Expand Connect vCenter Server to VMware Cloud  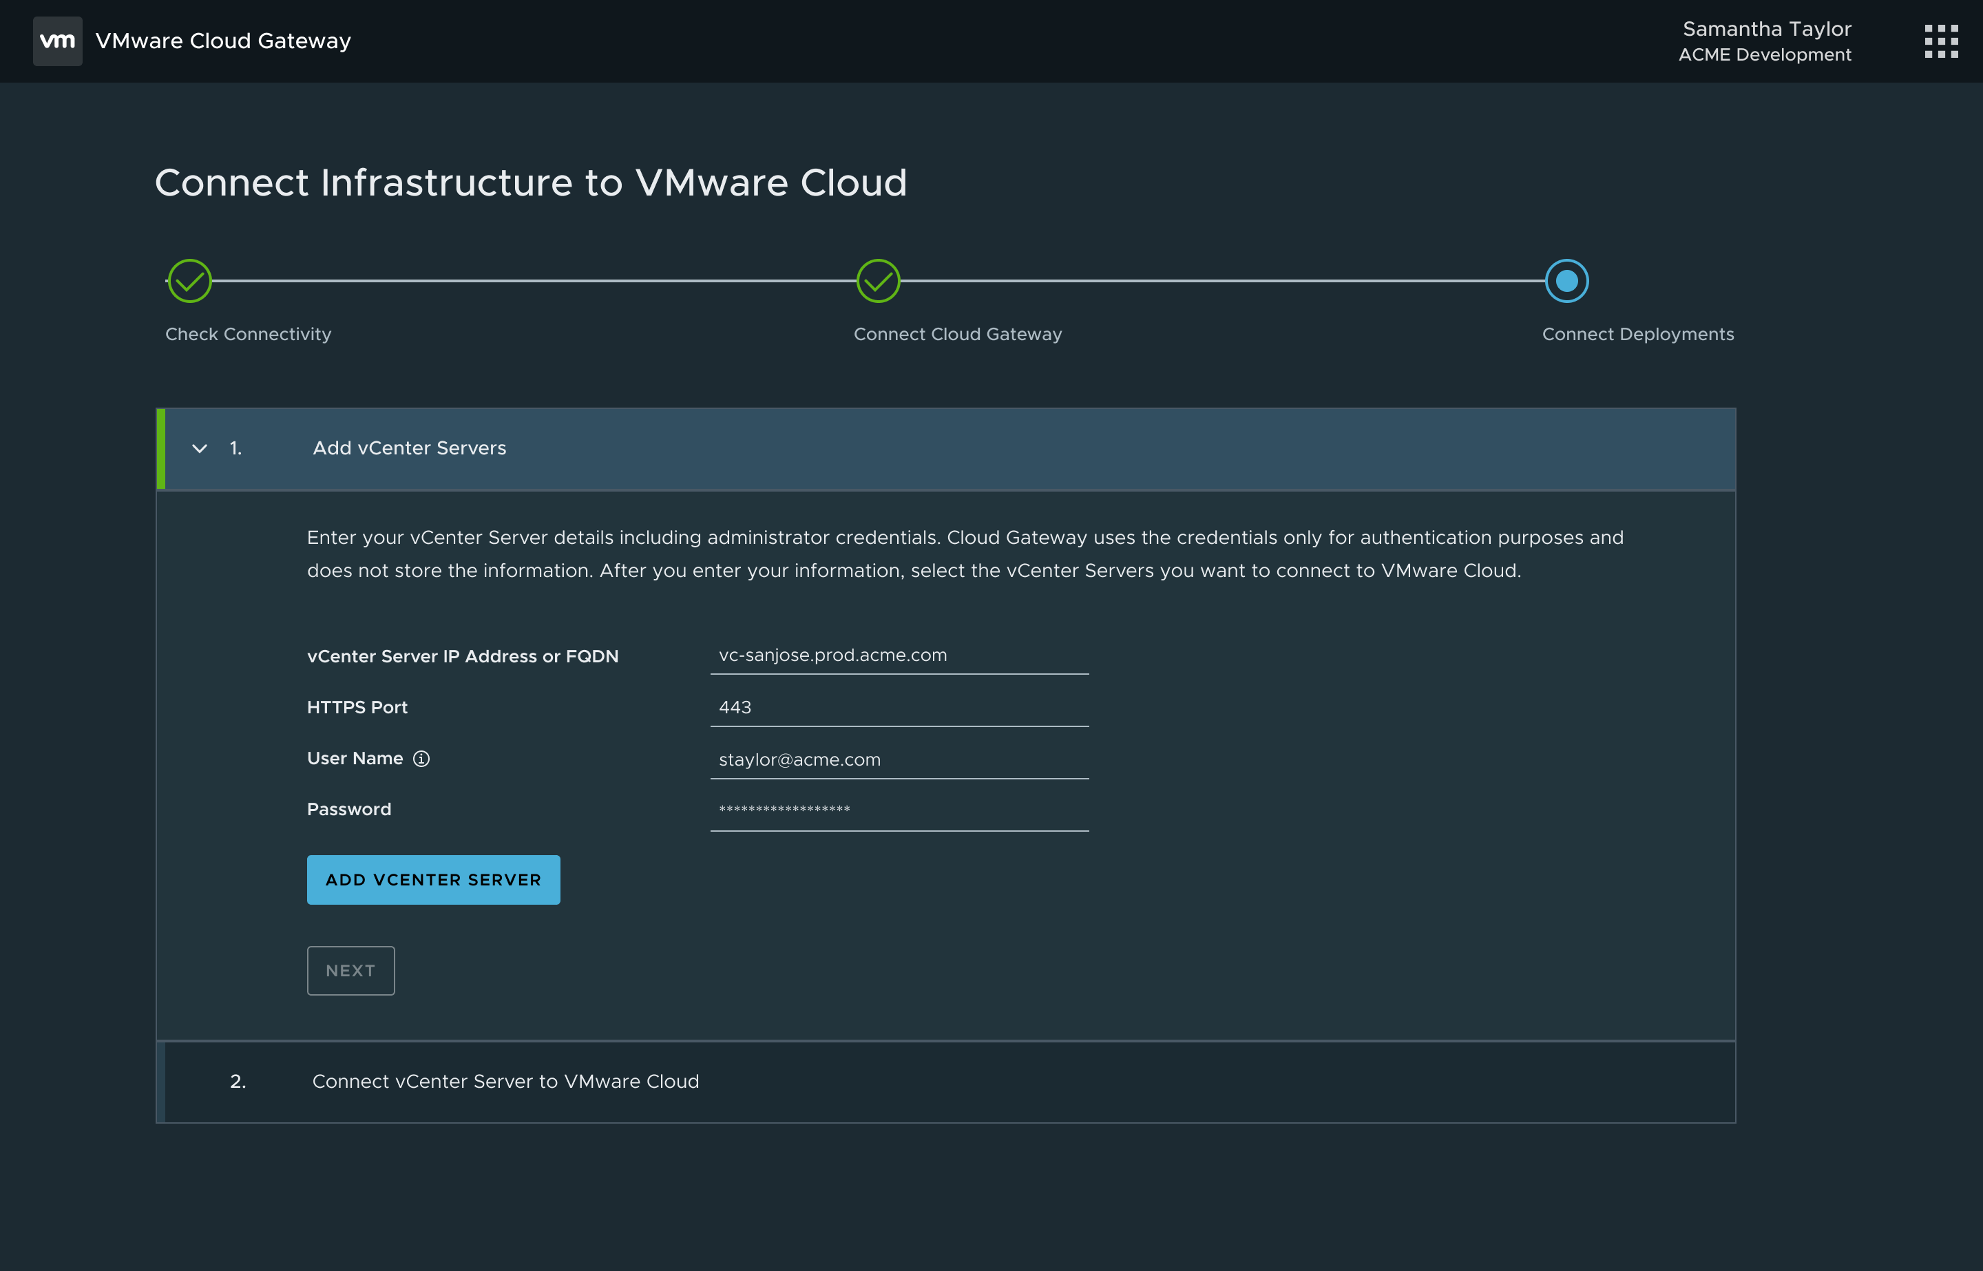tap(945, 1081)
